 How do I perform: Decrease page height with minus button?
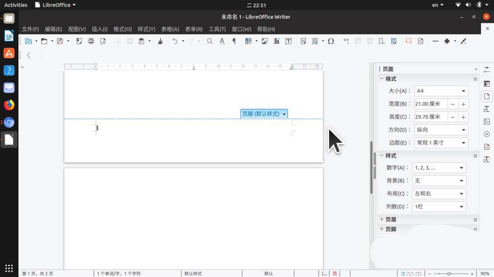pos(453,117)
